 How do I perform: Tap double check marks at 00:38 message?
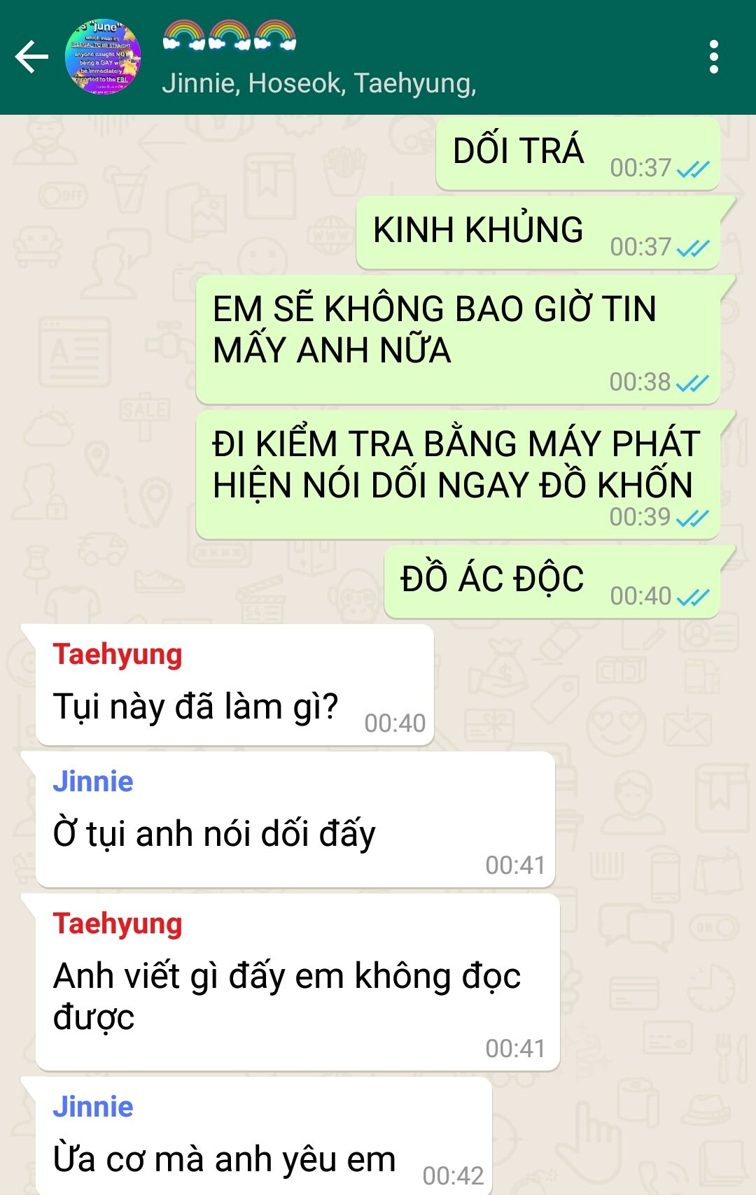[693, 383]
